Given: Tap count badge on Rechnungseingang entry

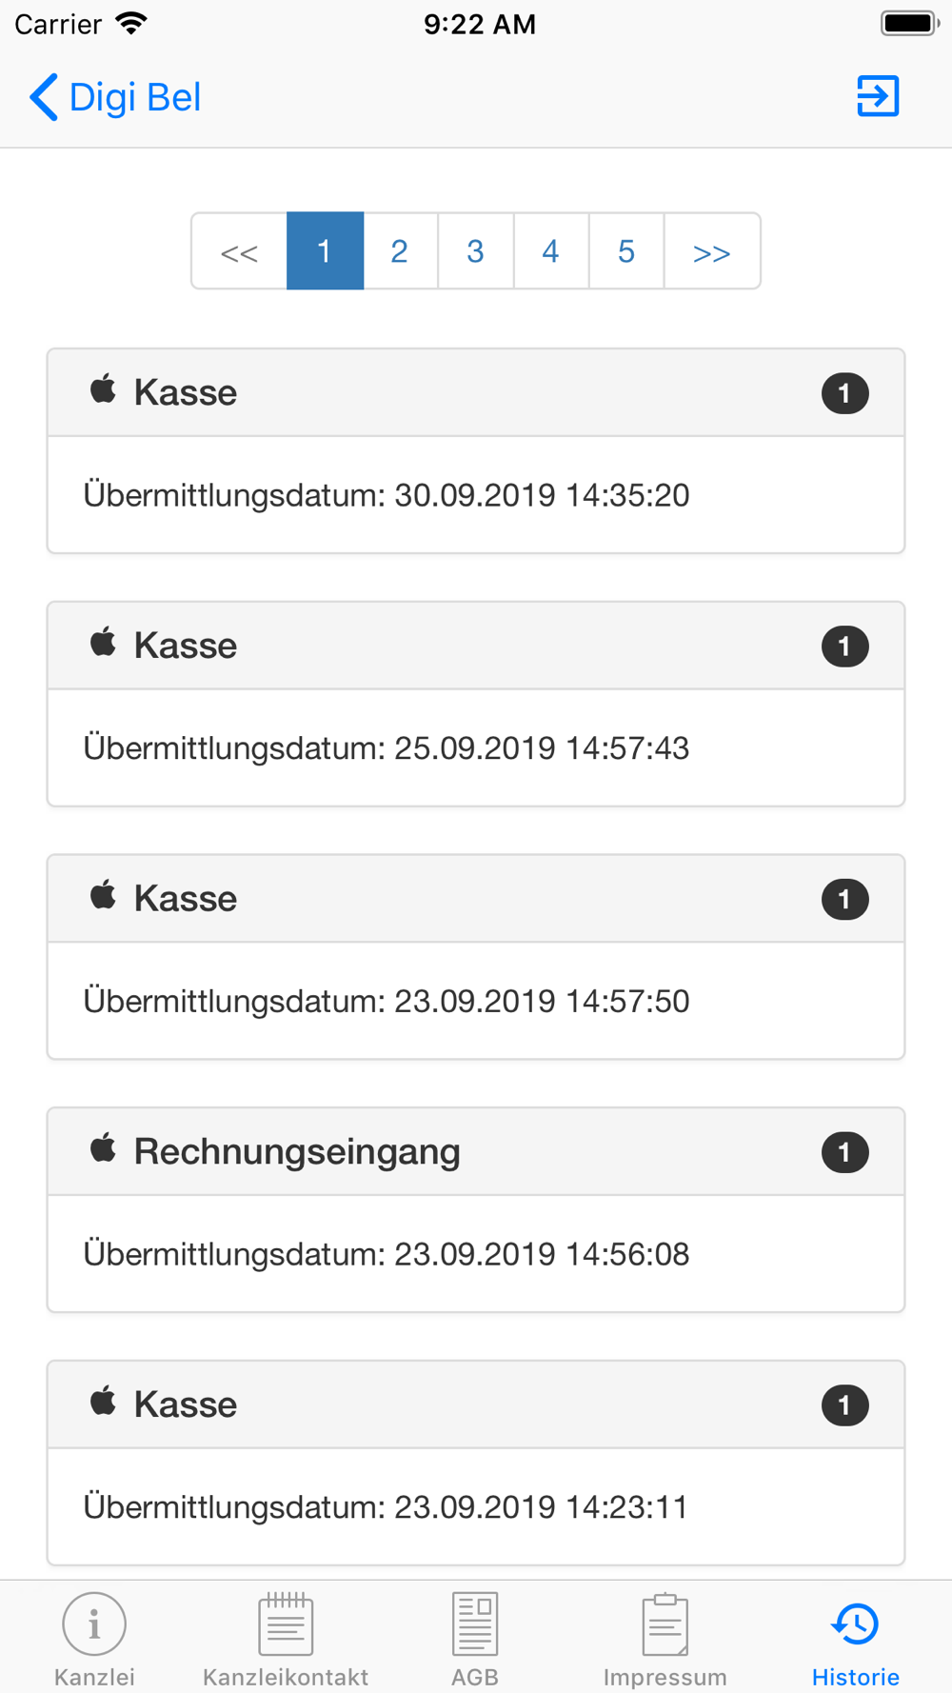Looking at the screenshot, I should pos(844,1152).
